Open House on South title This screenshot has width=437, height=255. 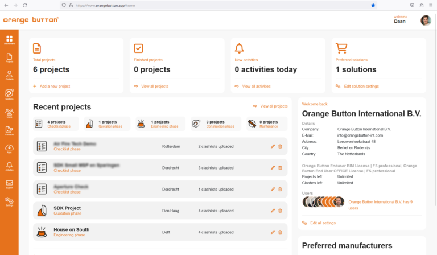pyautogui.click(x=71, y=229)
